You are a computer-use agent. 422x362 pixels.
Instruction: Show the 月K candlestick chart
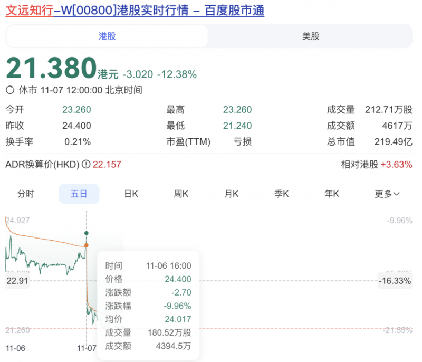(232, 194)
